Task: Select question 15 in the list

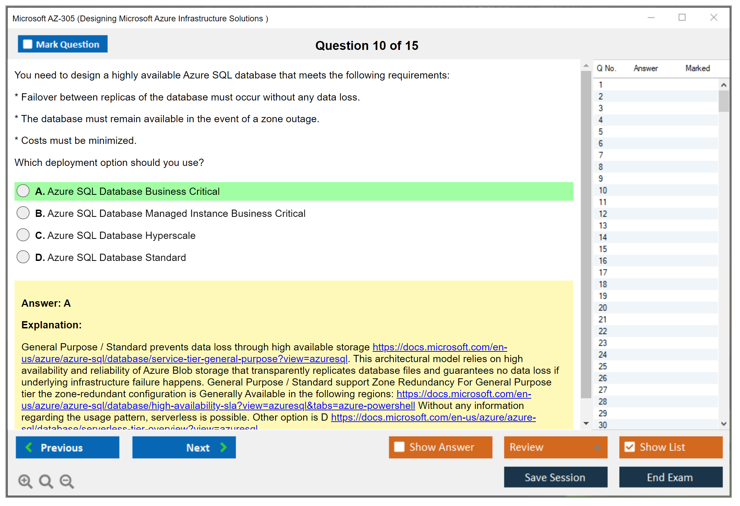Action: (x=603, y=249)
